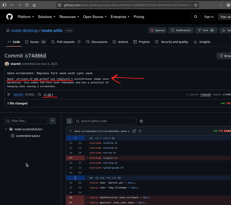Viewport: 231px width, 205px height.
Task: Open Platform dropdown menu
Action: coord(26,17)
